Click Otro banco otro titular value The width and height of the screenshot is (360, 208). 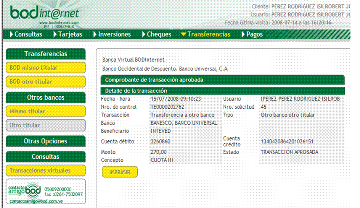pos(288,115)
